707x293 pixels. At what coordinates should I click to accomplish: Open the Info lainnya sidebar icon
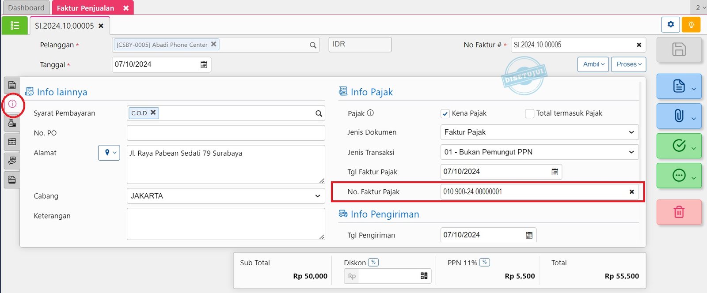click(12, 104)
